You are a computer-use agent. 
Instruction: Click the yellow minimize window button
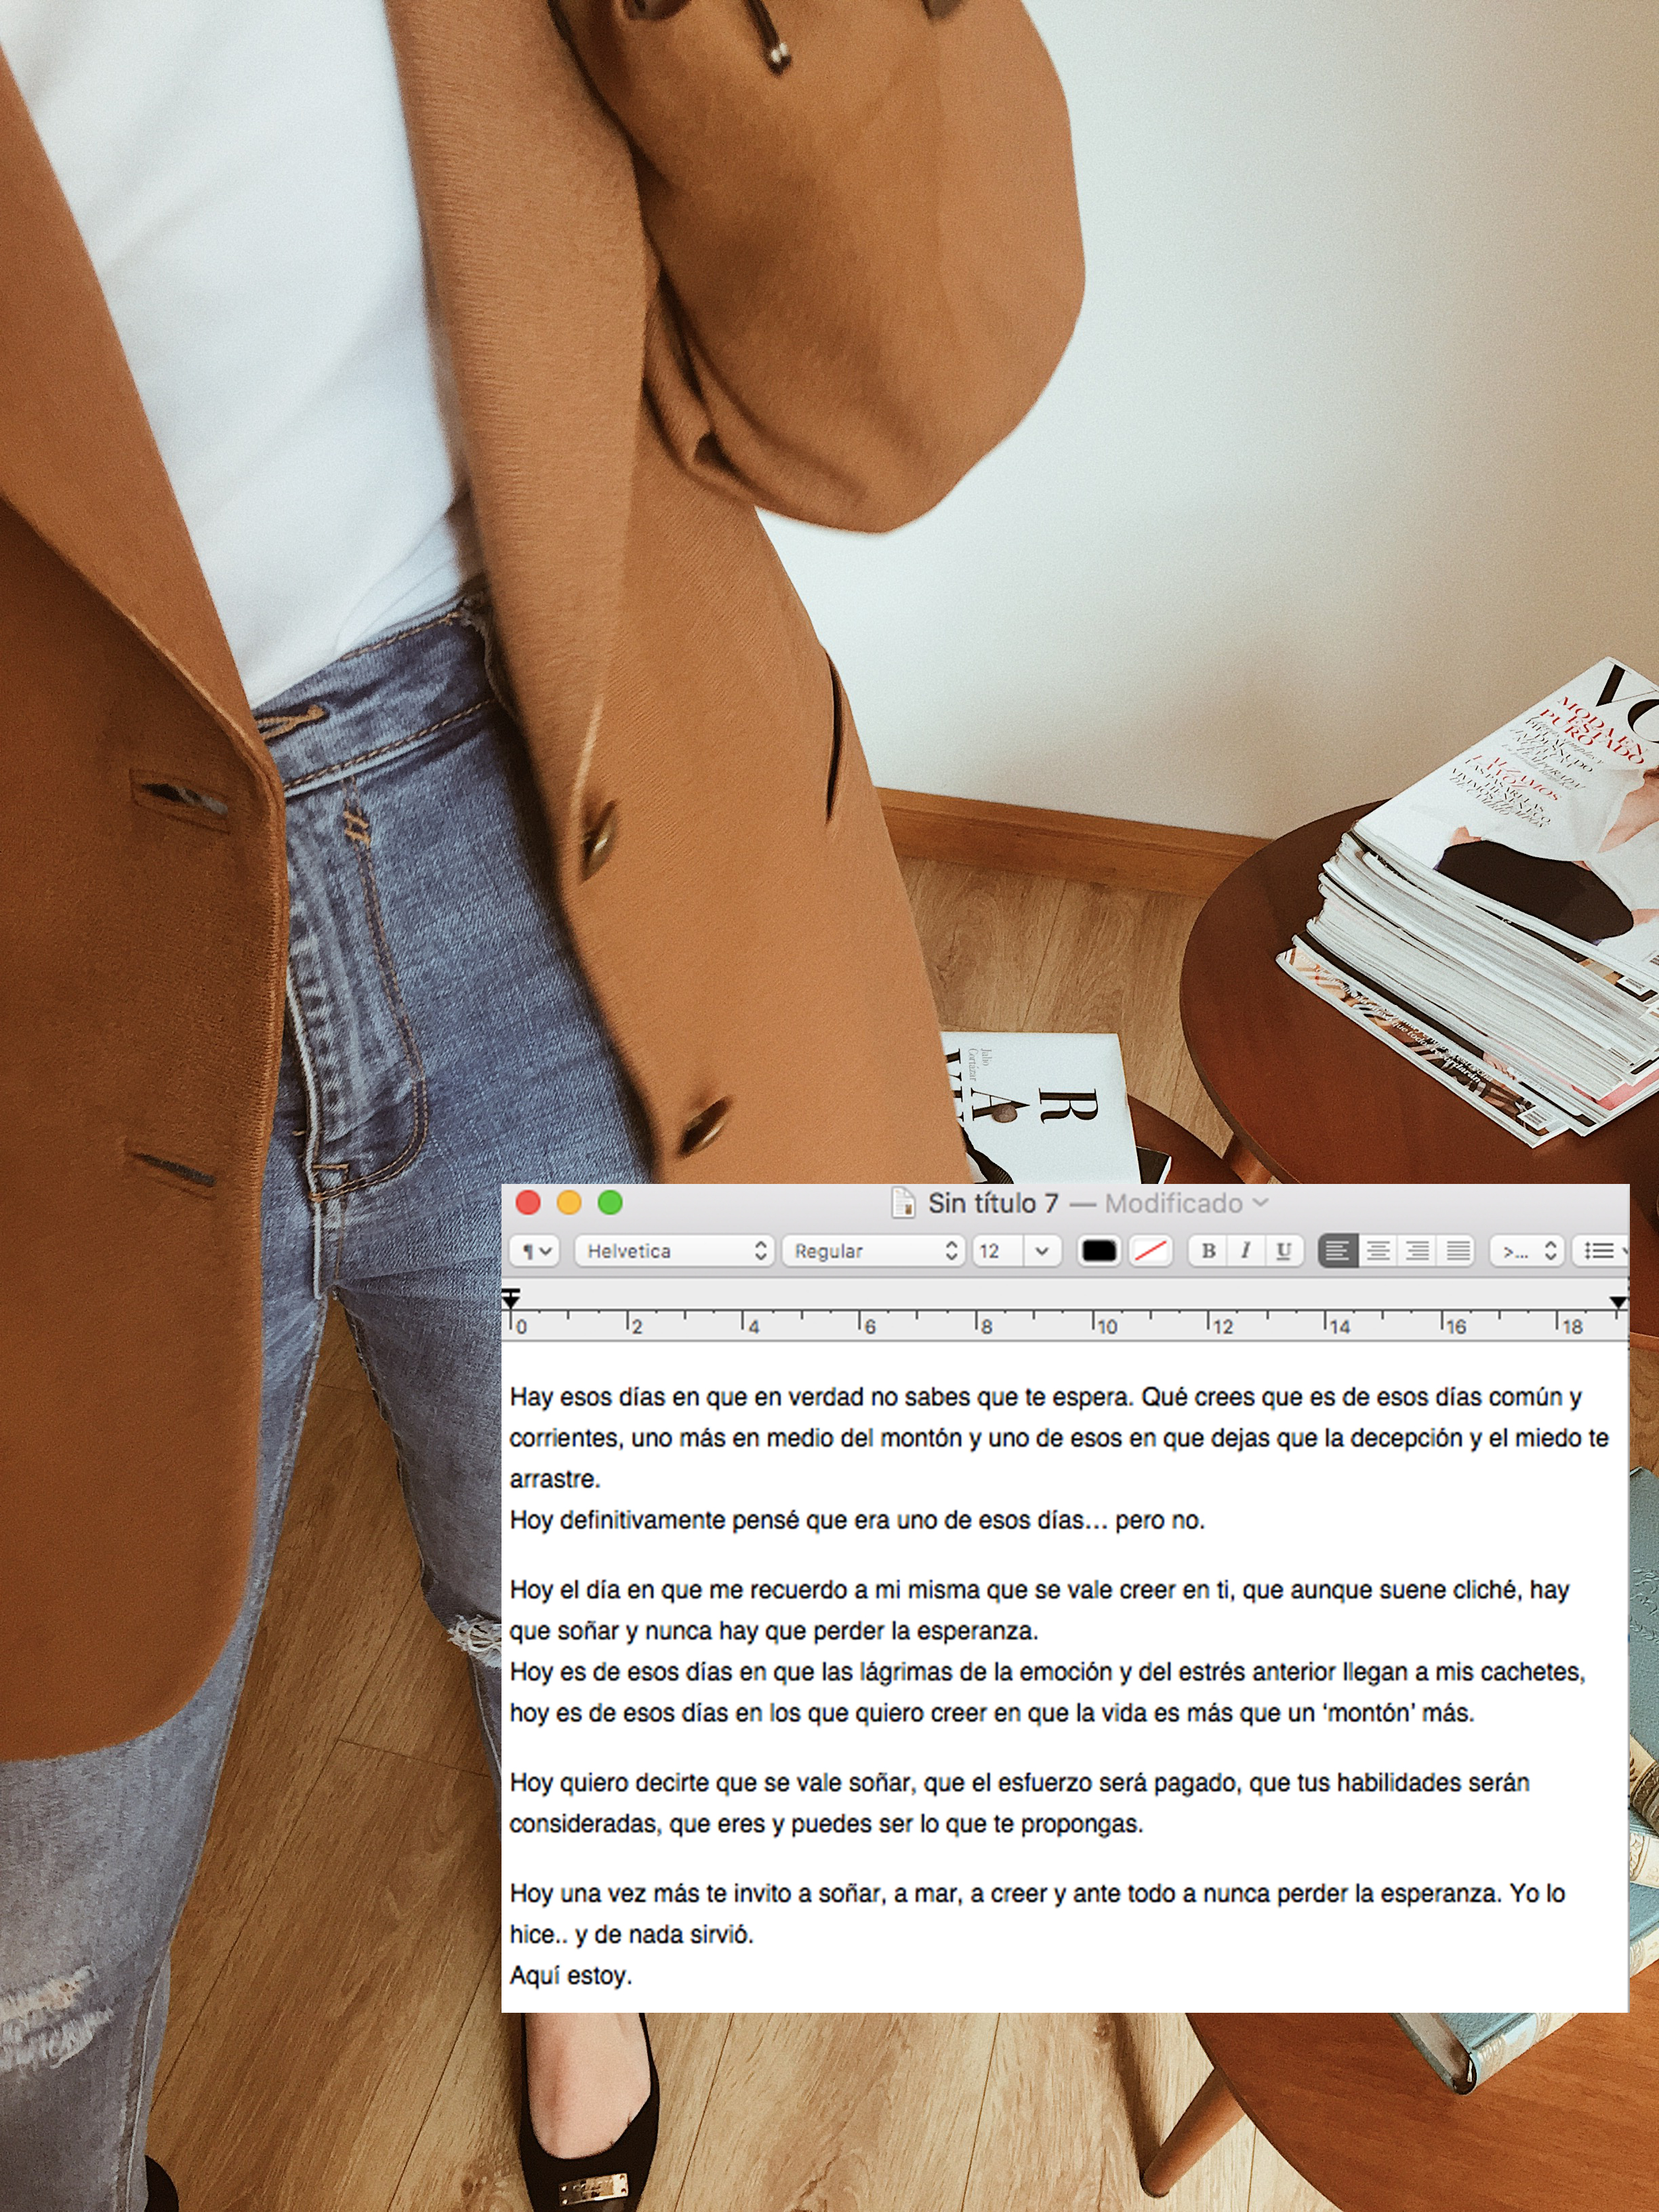click(x=569, y=1203)
